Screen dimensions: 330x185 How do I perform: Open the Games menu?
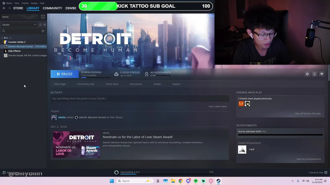click(x=34, y=3)
